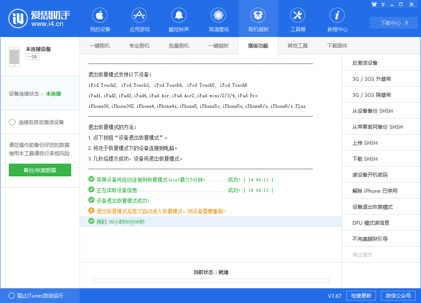
Task: Click 下载 SHSH
Action: coord(381,159)
